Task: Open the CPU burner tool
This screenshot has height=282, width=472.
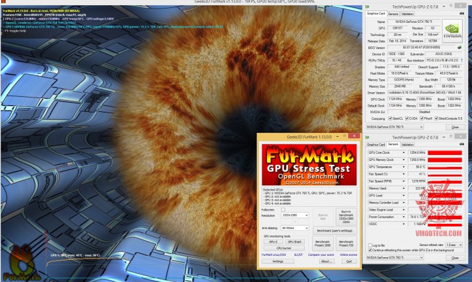Action: [x=284, y=248]
